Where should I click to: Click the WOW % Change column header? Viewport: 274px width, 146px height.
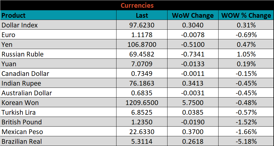246,16
